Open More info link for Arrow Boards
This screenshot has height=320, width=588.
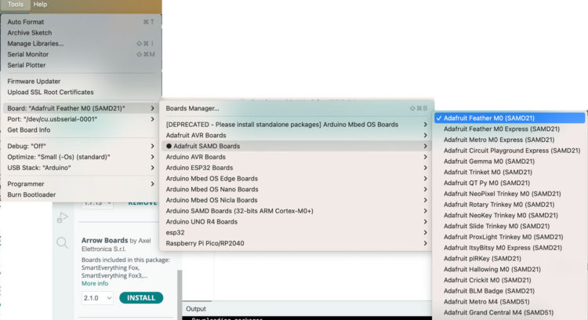click(x=95, y=283)
